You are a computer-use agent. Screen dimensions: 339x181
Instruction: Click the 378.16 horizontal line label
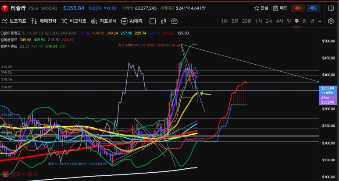pyautogui.click(x=7, y=79)
